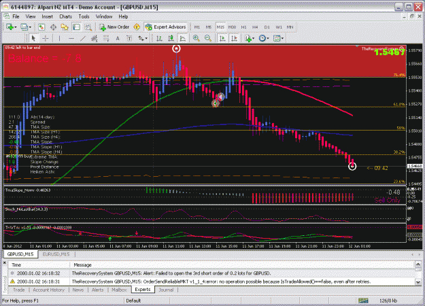
Task: Open the Data Window panel
Action: click(54, 27)
